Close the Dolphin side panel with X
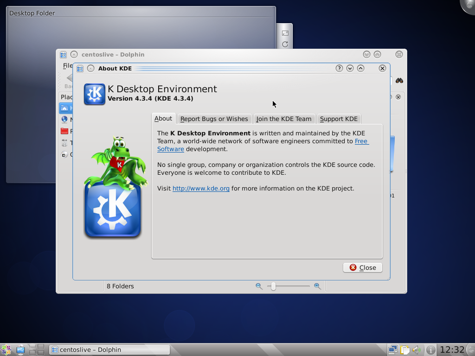The width and height of the screenshot is (475, 356). coord(398,97)
